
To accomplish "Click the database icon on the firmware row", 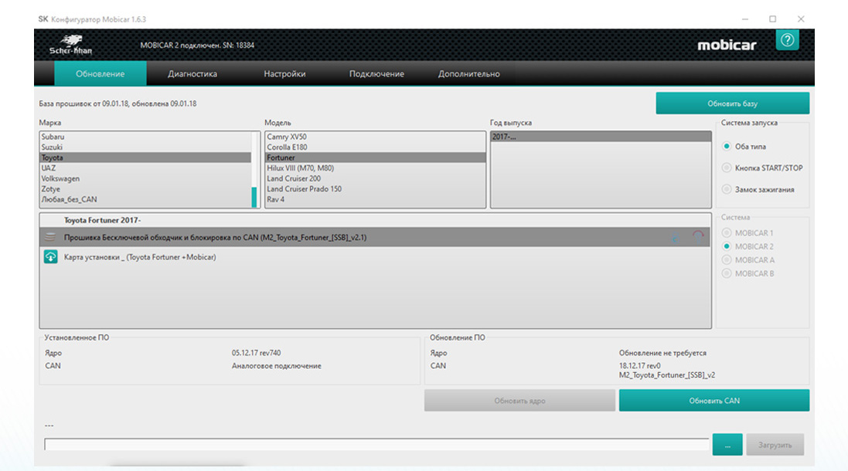I will 50,237.
